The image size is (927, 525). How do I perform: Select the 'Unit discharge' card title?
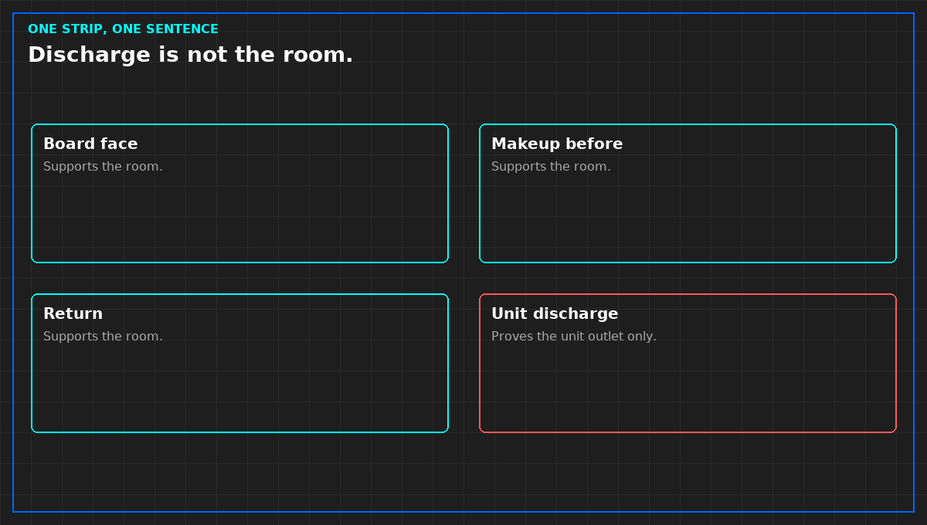555,314
